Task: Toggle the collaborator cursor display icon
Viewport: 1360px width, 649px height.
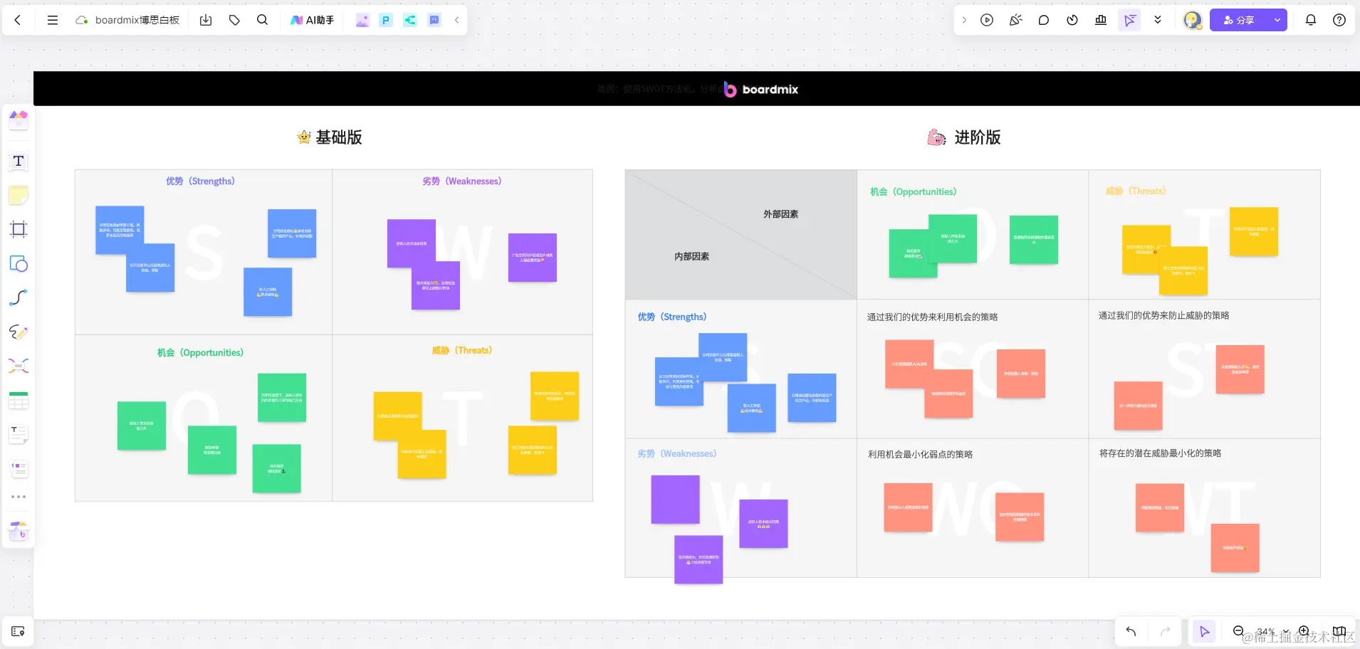Action: coord(1129,20)
